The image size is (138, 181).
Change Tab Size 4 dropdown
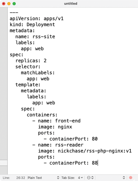(80, 178)
